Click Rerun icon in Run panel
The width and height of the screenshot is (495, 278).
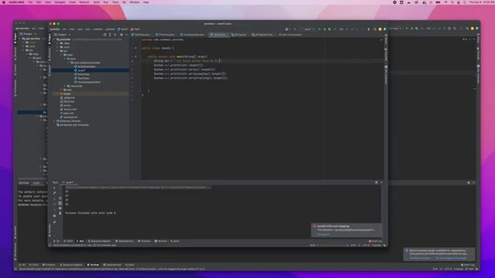[x=54, y=188]
